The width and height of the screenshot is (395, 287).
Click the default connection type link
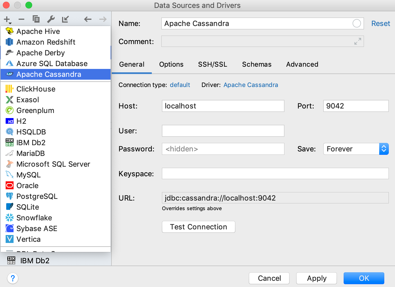click(180, 85)
